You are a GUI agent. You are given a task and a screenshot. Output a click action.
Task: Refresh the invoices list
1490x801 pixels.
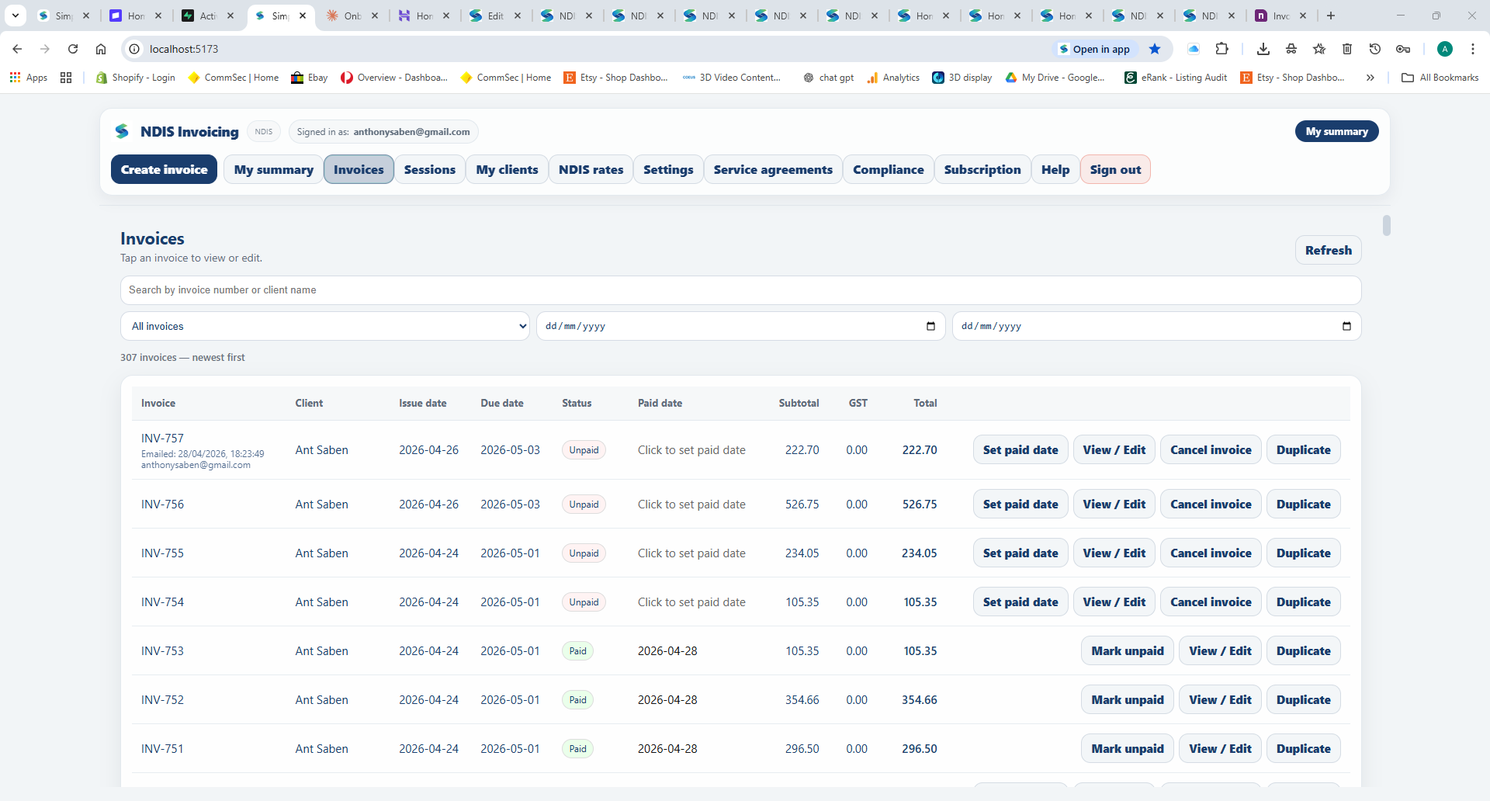coord(1329,250)
